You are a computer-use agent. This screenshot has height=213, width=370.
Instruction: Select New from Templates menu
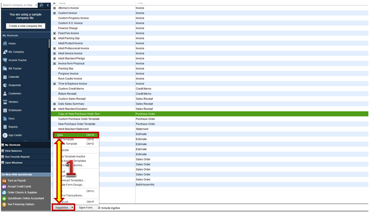tap(76, 135)
